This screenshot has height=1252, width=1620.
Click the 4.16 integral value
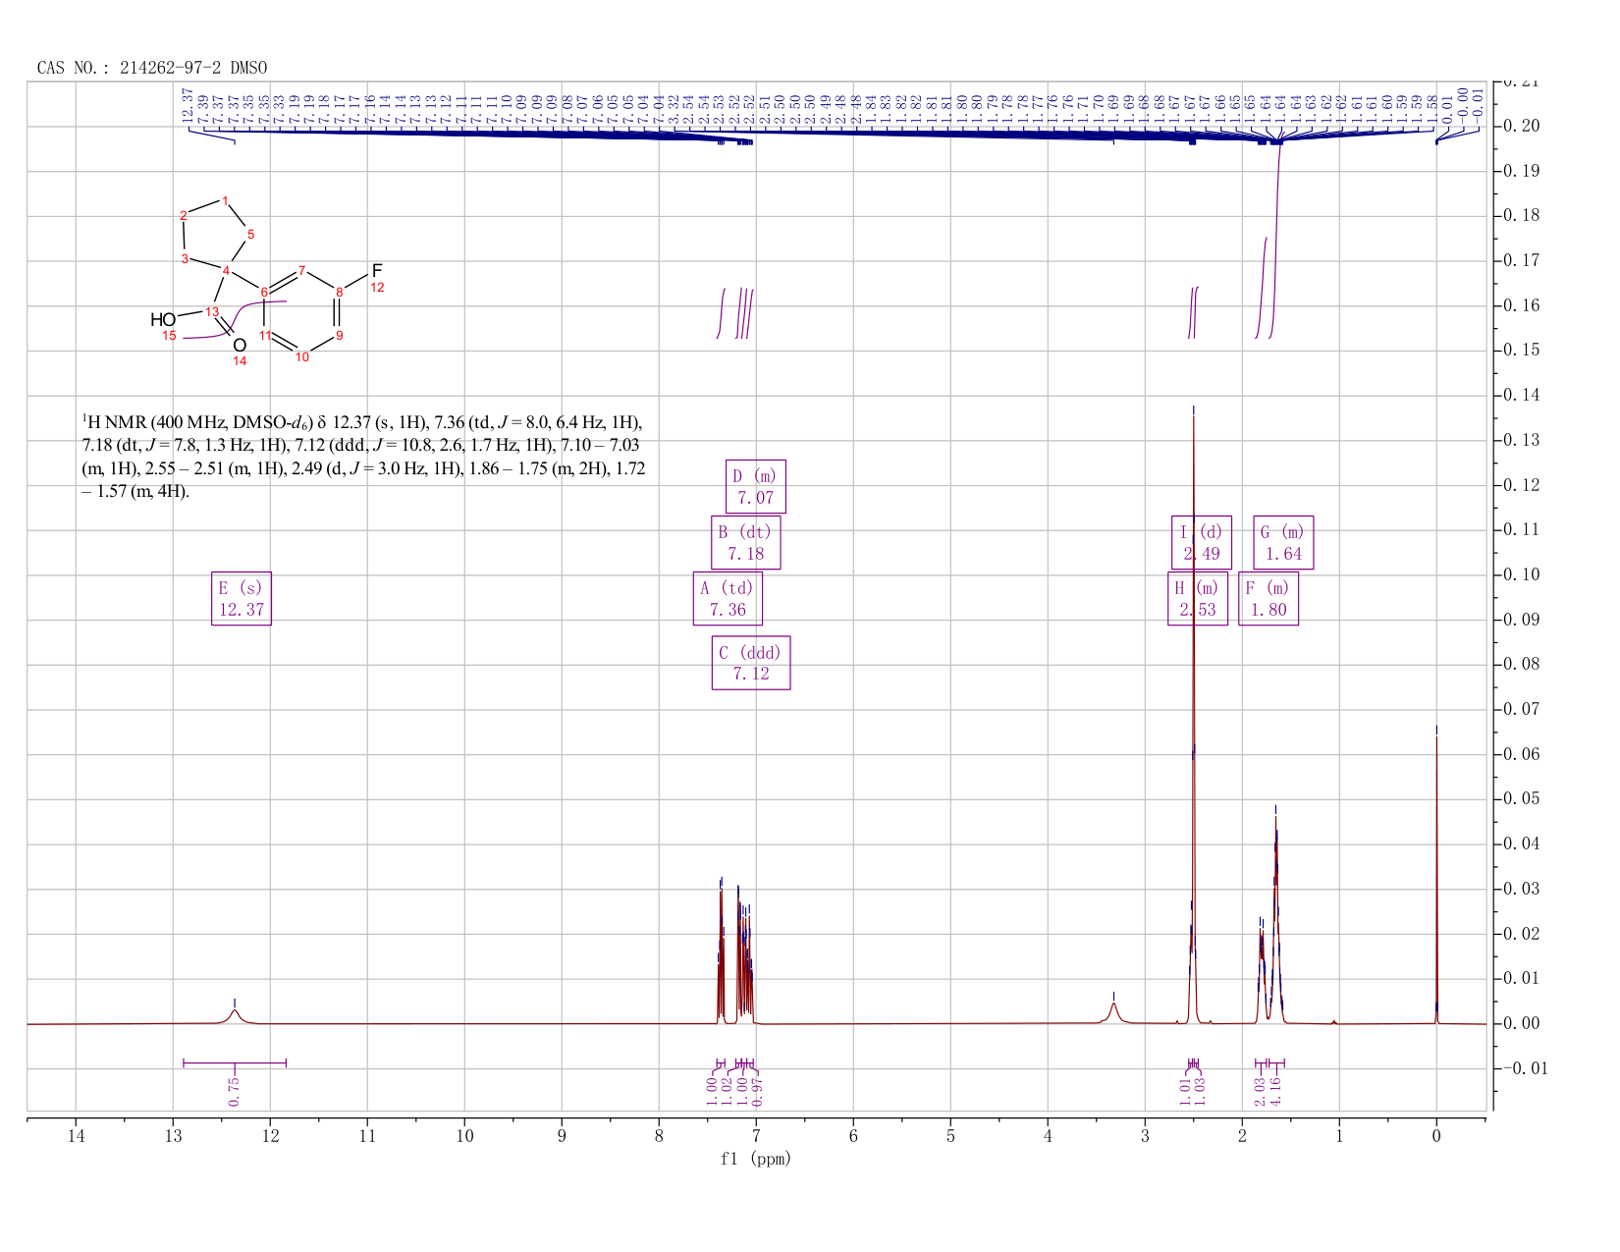[1275, 1091]
